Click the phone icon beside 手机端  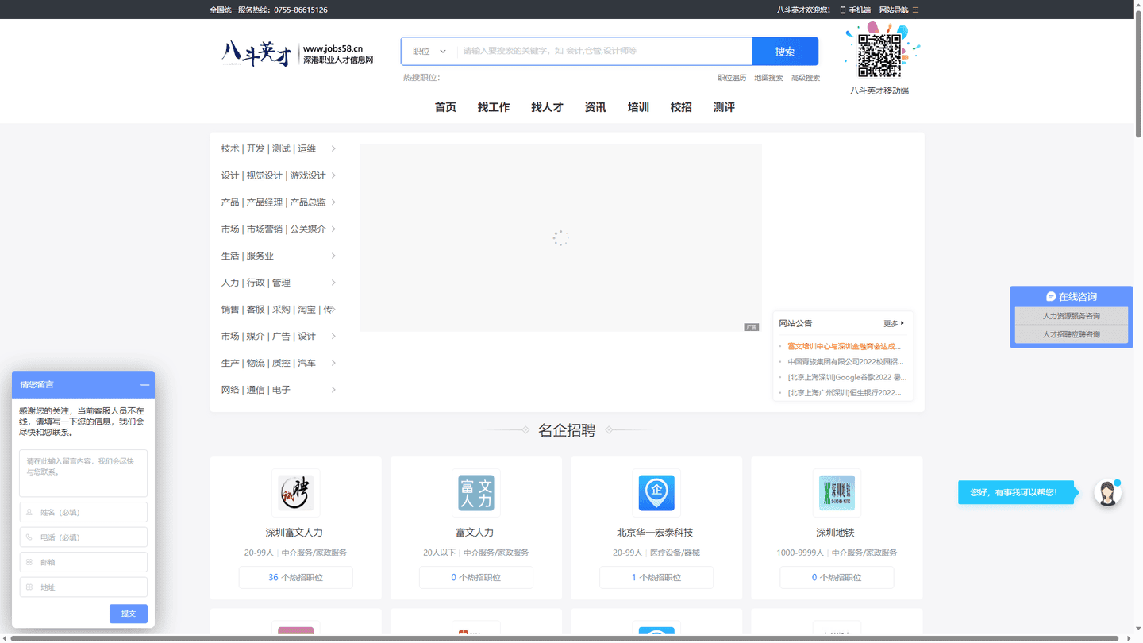843,10
